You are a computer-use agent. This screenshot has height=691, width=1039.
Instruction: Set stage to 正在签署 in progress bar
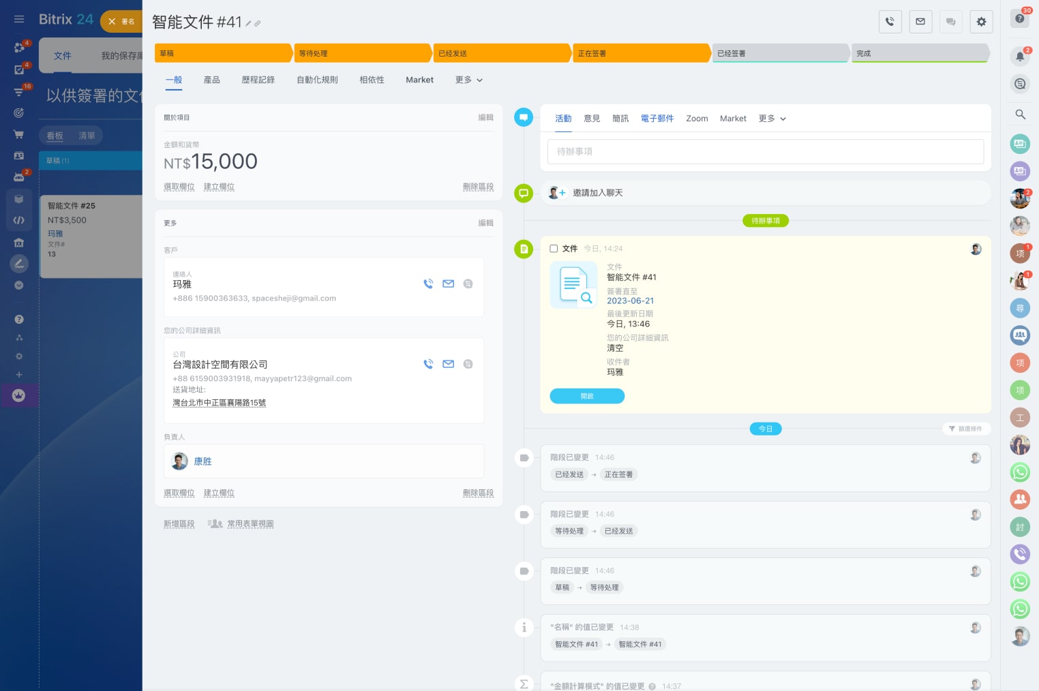[641, 53]
